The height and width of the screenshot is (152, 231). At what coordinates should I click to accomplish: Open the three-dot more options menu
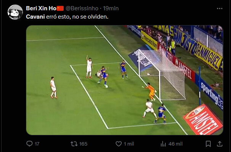pyautogui.click(x=220, y=8)
